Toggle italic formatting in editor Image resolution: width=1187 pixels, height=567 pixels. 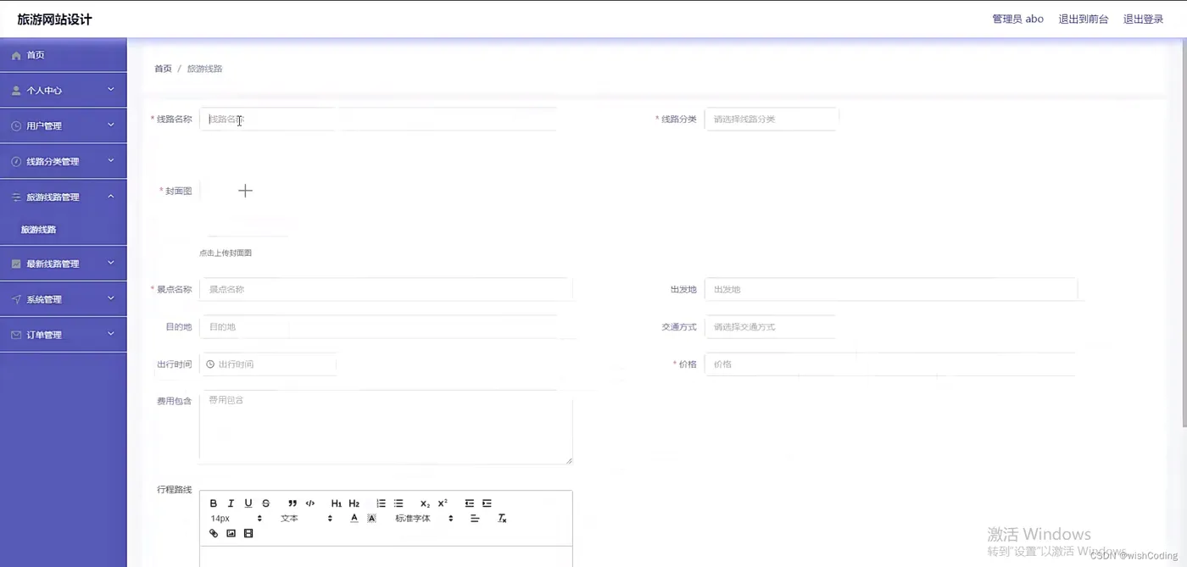231,503
